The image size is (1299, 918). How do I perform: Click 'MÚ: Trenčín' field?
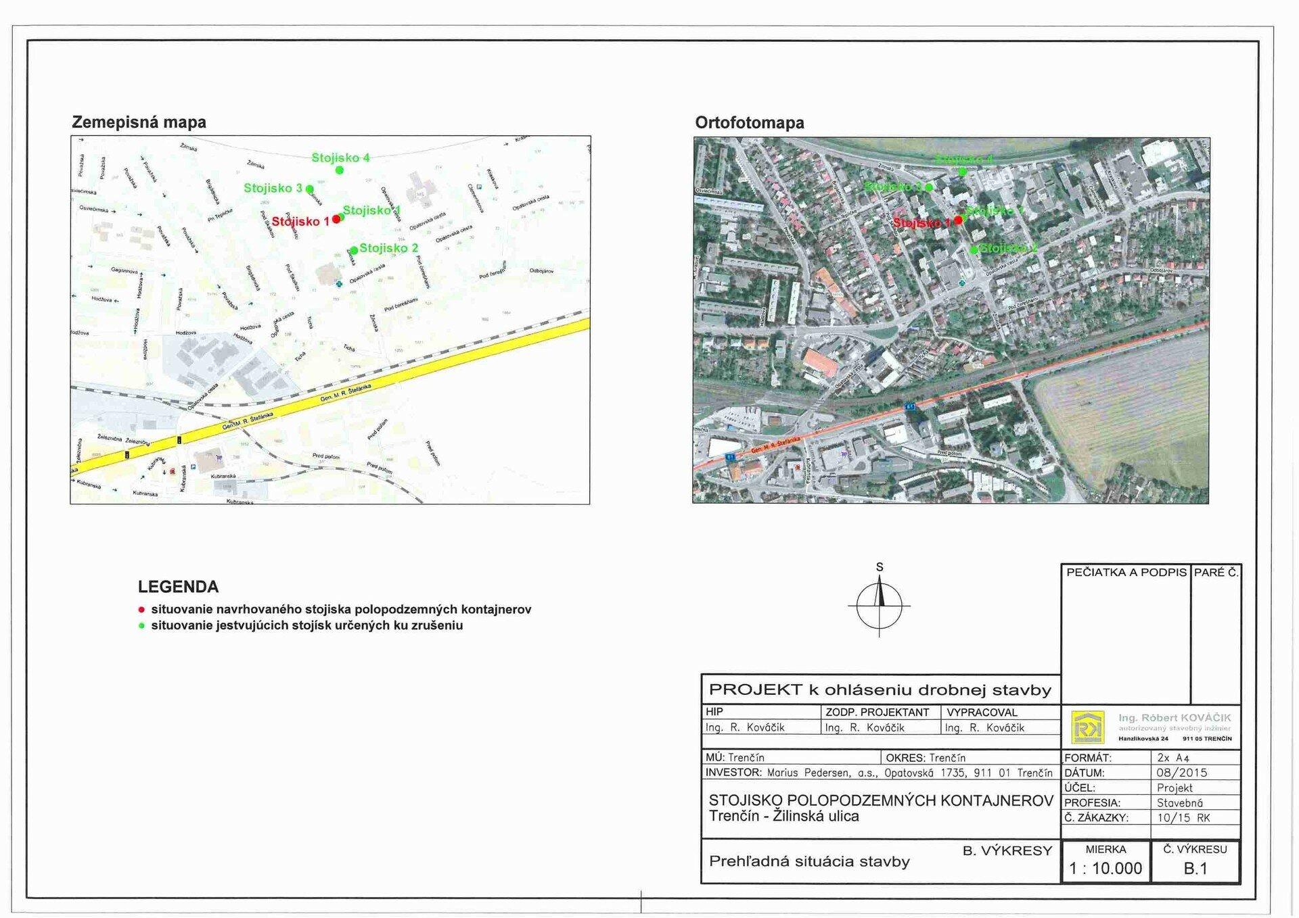[735, 758]
